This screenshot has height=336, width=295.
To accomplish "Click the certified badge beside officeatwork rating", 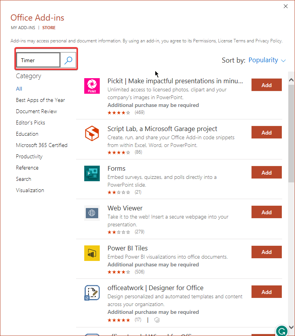I will coord(157,320).
